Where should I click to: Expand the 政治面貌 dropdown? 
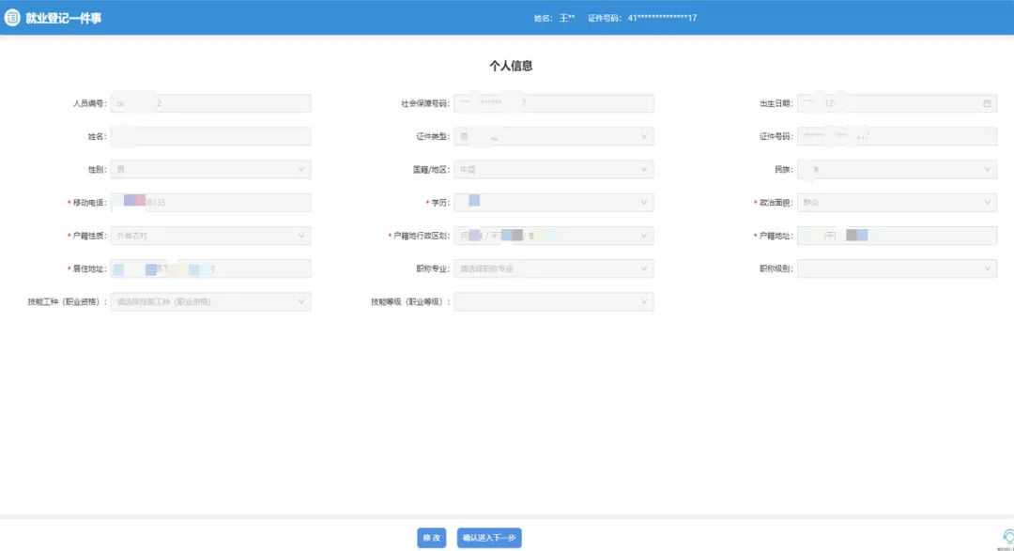tap(897, 203)
